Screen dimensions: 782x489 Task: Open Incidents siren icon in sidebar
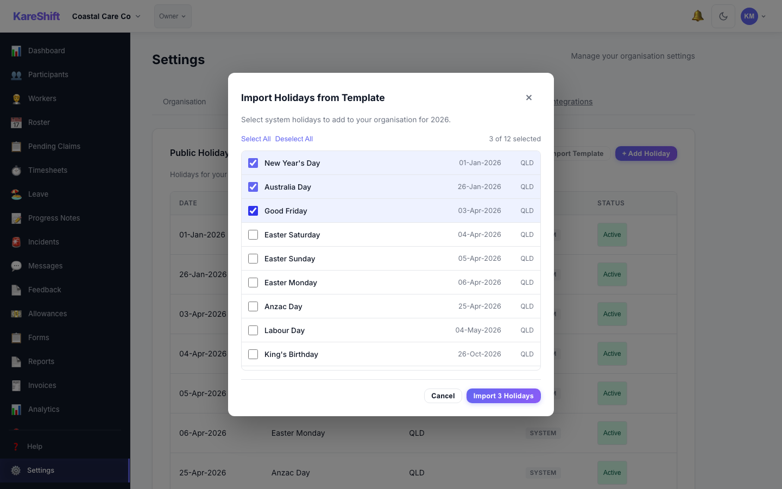(x=16, y=242)
